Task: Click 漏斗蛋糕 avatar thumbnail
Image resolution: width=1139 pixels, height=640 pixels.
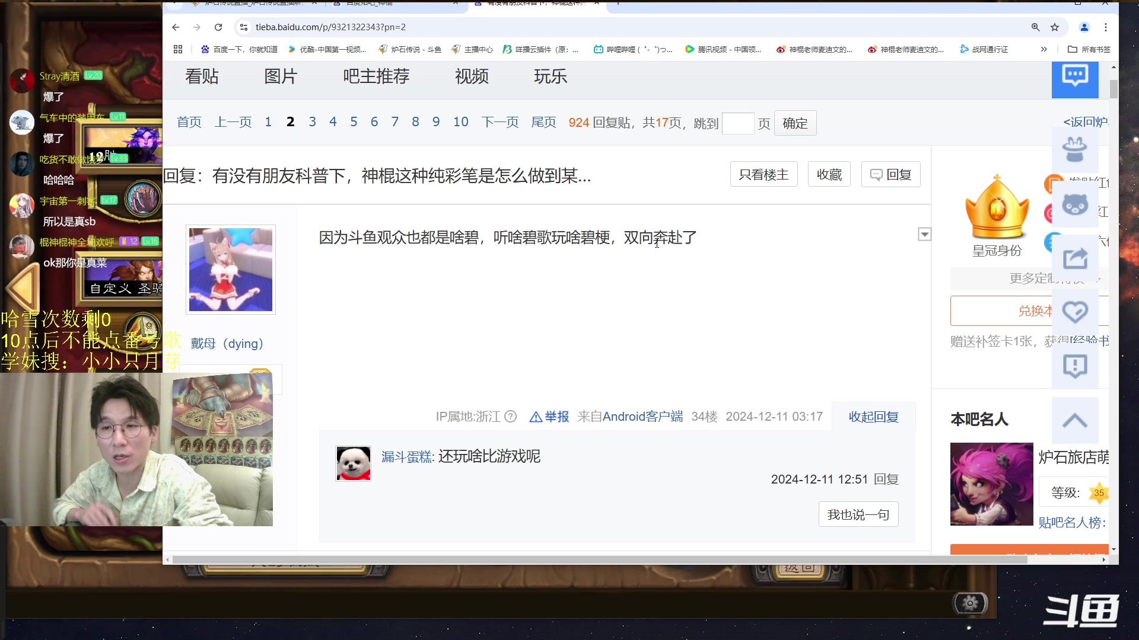Action: 354,463
